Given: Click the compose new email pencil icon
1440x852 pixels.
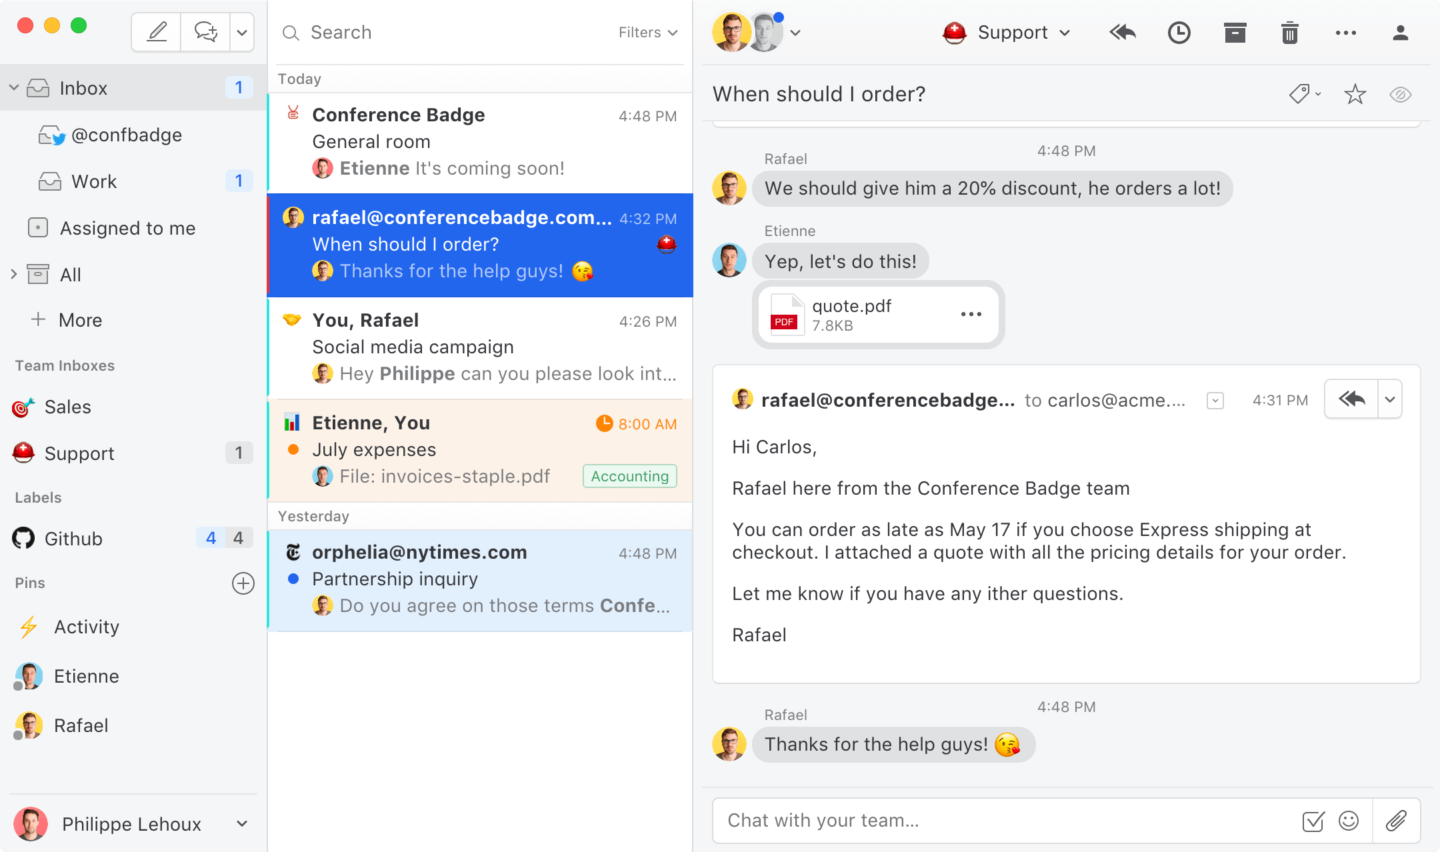Looking at the screenshot, I should pyautogui.click(x=157, y=32).
